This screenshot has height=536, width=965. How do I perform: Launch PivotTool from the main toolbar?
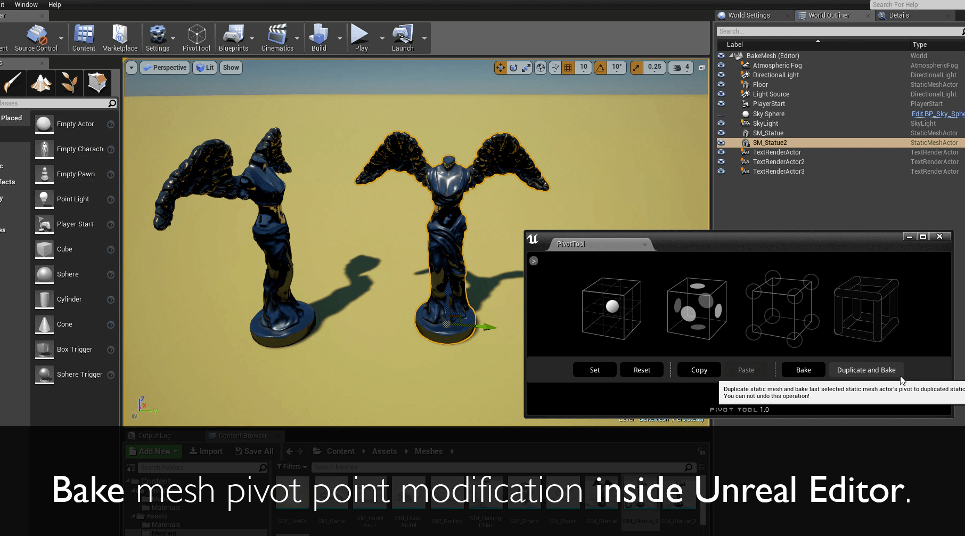tap(197, 38)
